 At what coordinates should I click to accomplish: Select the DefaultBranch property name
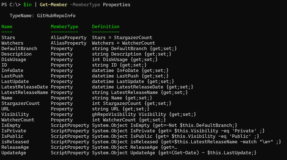click(19, 49)
